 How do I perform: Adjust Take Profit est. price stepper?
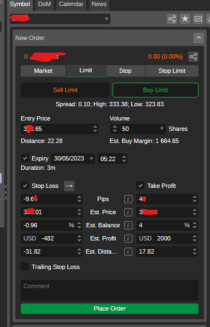[x=195, y=212]
